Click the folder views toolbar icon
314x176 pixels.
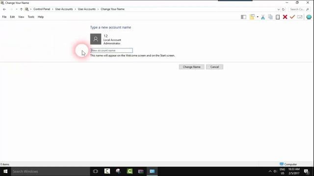pyautogui.click(x=252, y=17)
